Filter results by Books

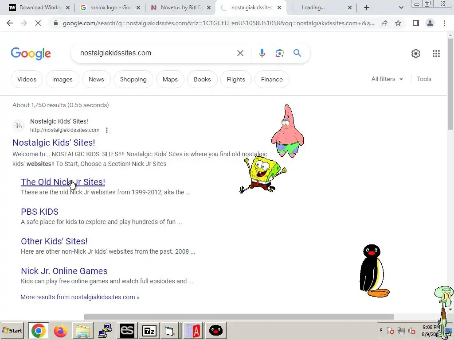pos(202,79)
